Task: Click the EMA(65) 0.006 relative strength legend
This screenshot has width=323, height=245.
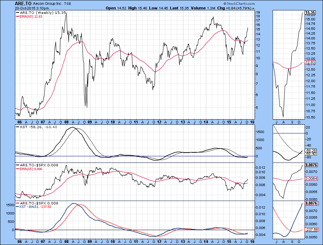Action: 29,169
